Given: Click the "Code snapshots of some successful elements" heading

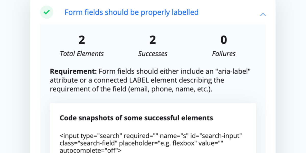Looking at the screenshot, I should pyautogui.click(x=136, y=118).
